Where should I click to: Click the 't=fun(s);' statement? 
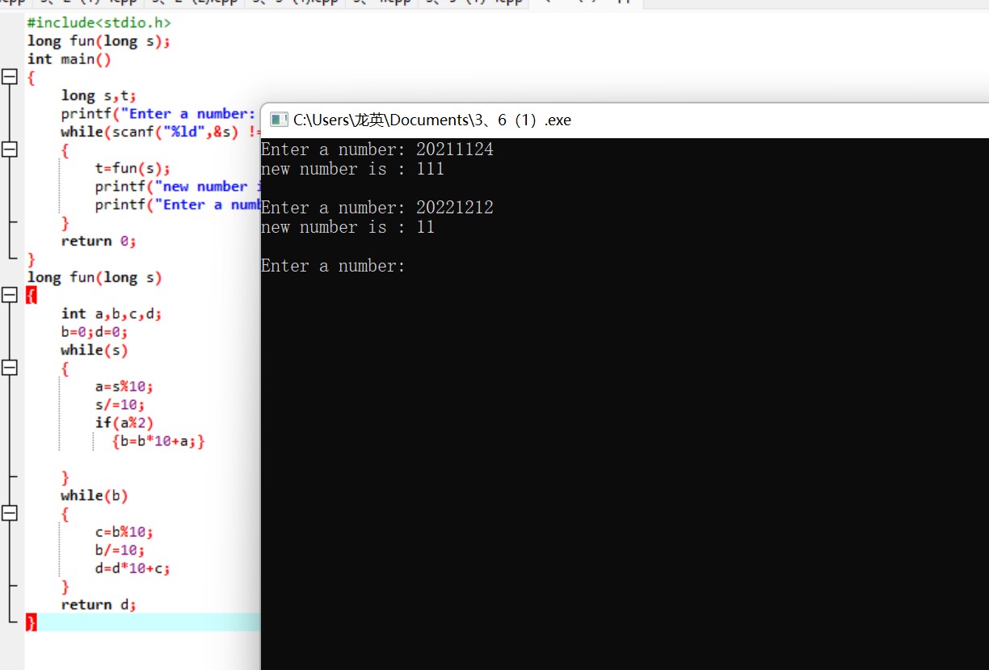coord(133,168)
